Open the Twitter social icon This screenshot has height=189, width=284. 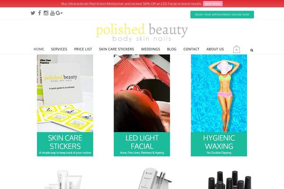(x=33, y=13)
